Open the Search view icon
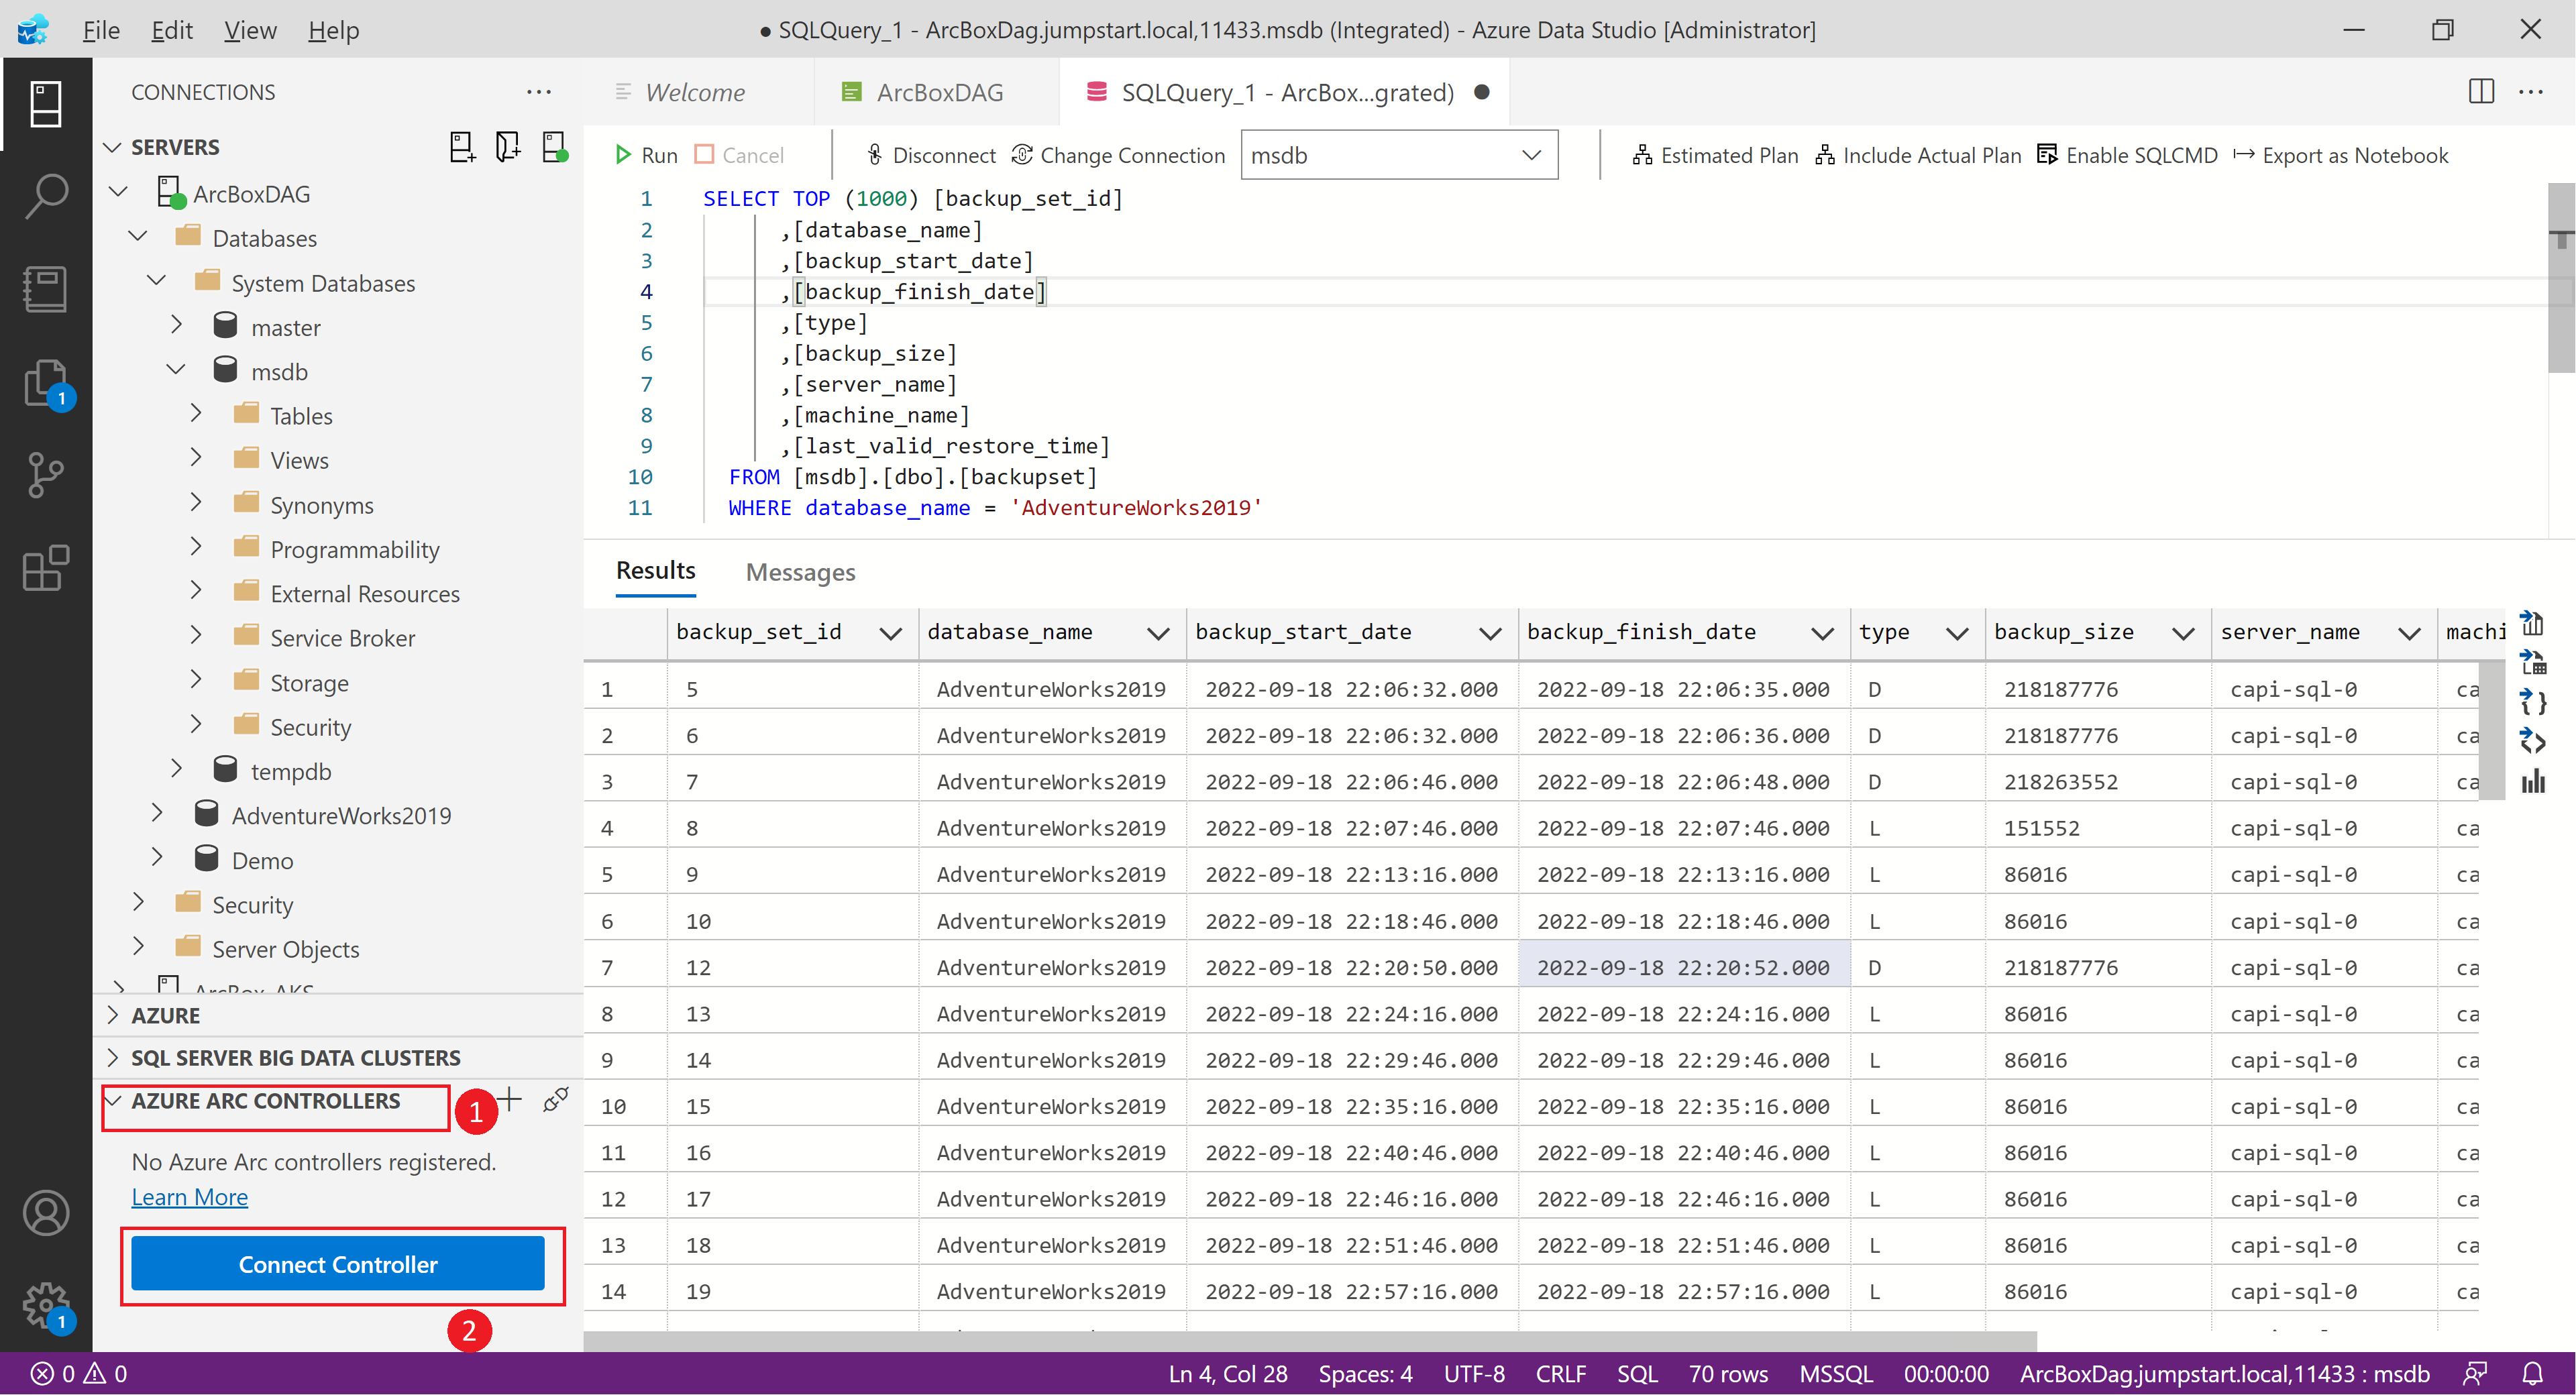Screen dimensions: 2576x1395 point(46,196)
